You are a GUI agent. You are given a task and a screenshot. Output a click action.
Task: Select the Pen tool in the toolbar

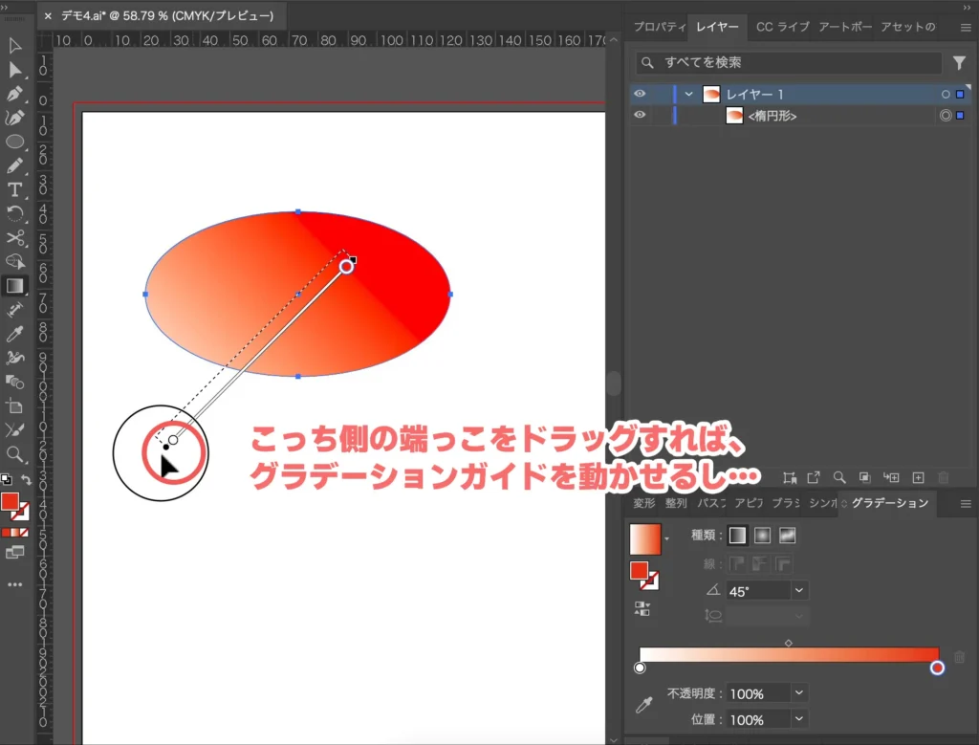(14, 94)
